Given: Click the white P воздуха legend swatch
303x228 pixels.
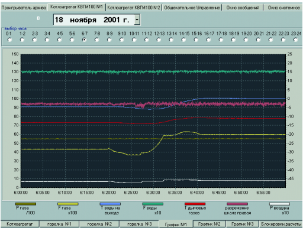Looking at the screenshot, I should tap(279, 204).
